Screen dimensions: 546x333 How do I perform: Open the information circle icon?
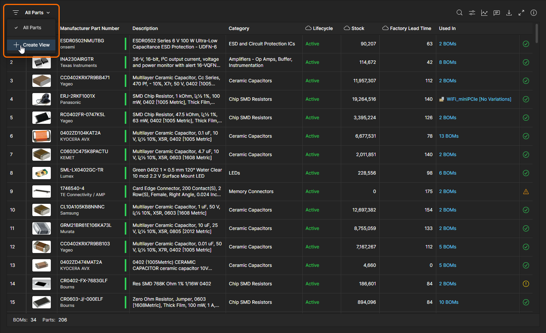(534, 13)
